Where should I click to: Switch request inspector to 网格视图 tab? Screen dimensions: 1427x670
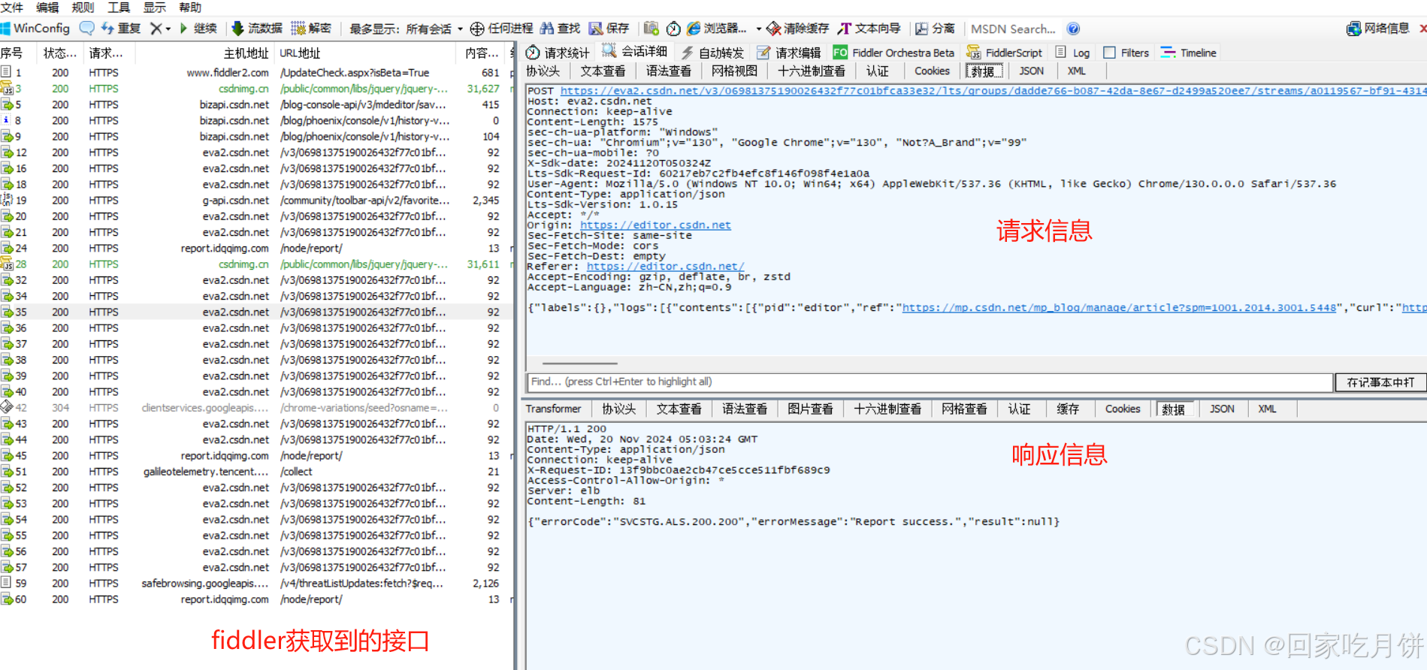(735, 71)
